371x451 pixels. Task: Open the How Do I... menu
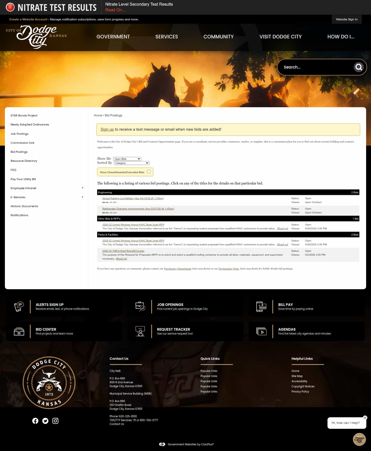pos(341,37)
